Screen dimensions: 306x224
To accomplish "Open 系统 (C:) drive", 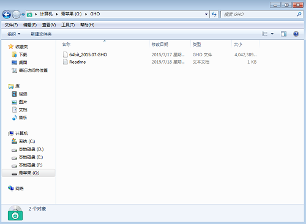I will click(27, 141).
